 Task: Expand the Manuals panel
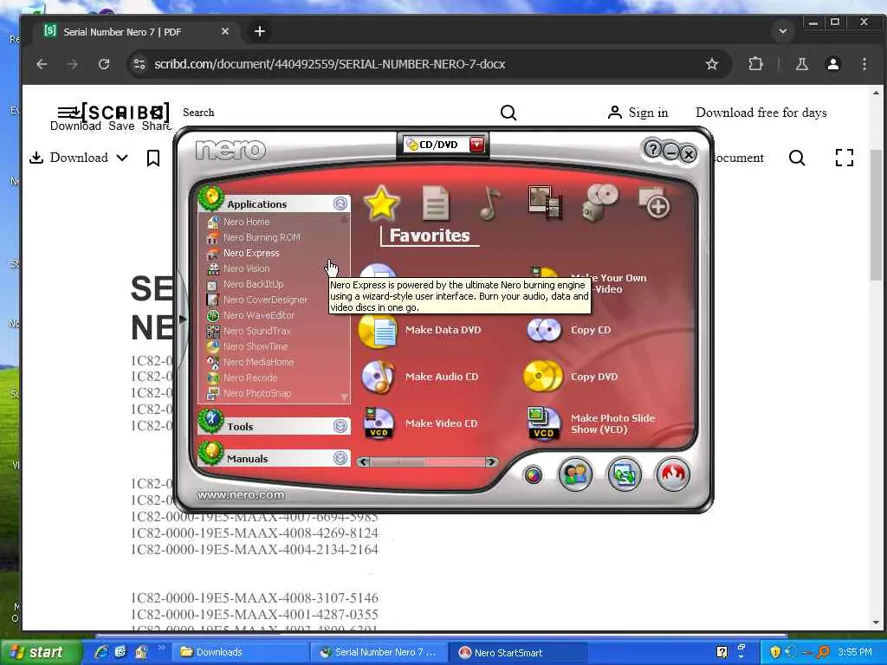pos(340,458)
